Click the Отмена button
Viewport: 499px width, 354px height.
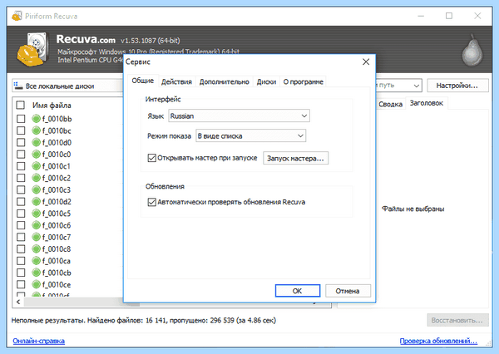(348, 291)
